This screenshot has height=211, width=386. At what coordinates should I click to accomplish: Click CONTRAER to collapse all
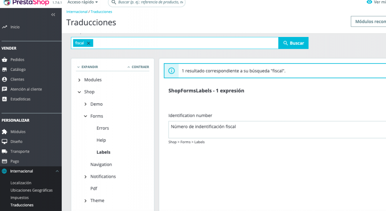(x=138, y=67)
